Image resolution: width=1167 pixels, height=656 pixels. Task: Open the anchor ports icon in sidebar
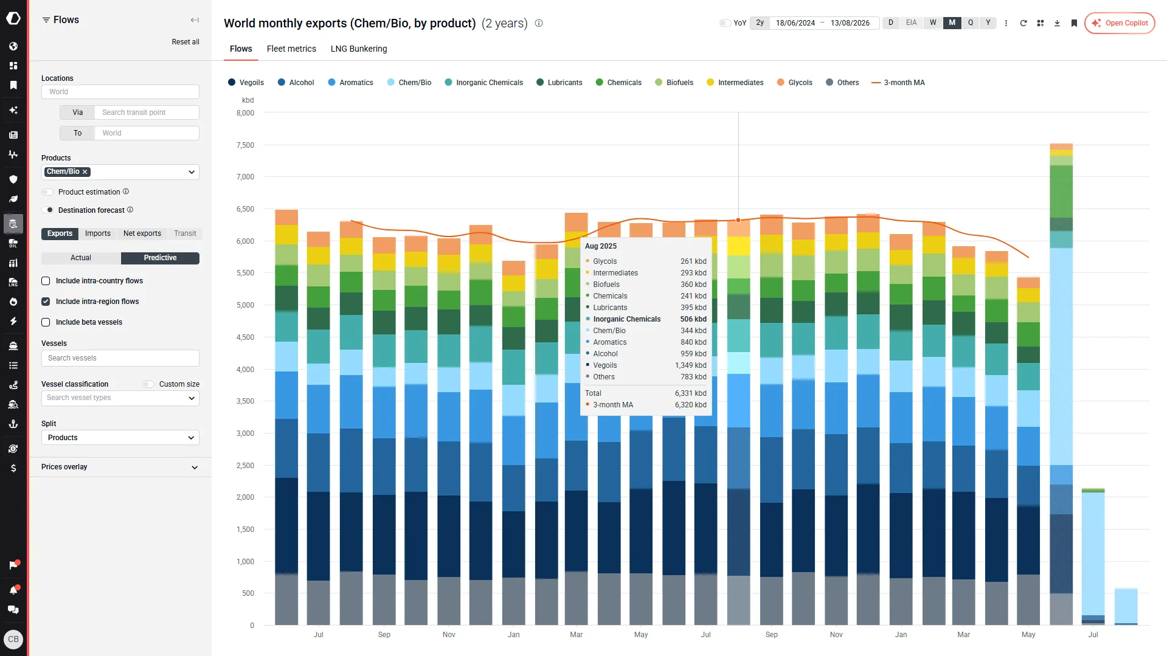[13, 424]
